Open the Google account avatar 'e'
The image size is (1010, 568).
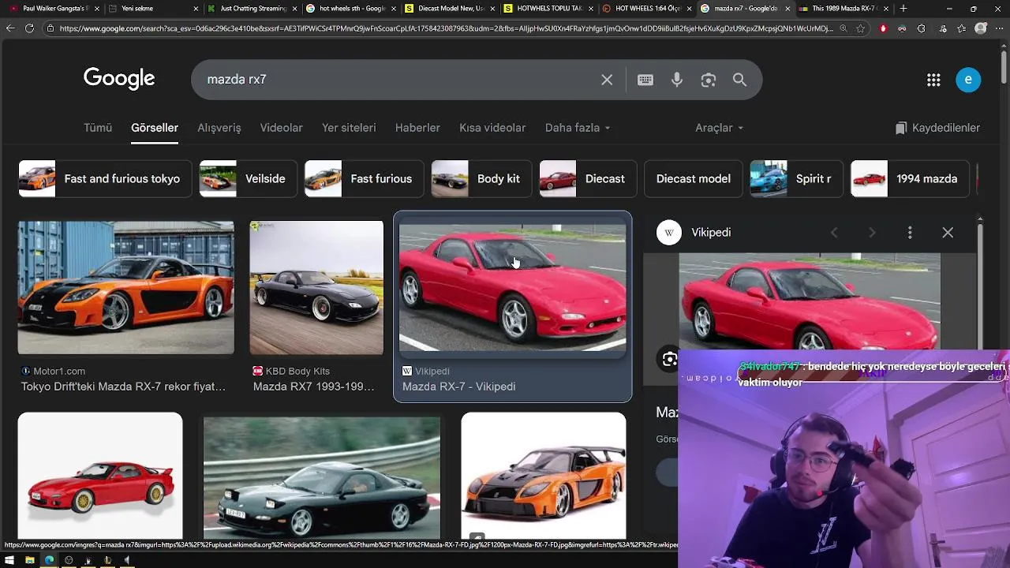[968, 80]
